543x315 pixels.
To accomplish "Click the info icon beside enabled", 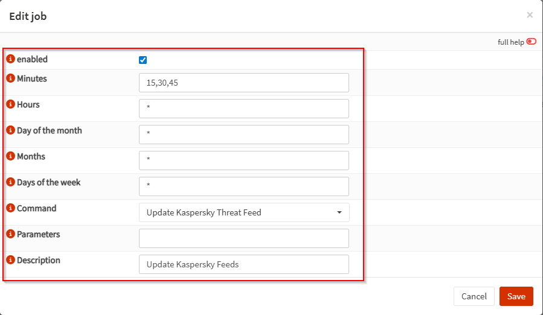I will point(10,59).
